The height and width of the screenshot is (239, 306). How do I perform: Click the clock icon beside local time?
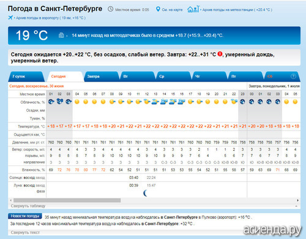110,9
